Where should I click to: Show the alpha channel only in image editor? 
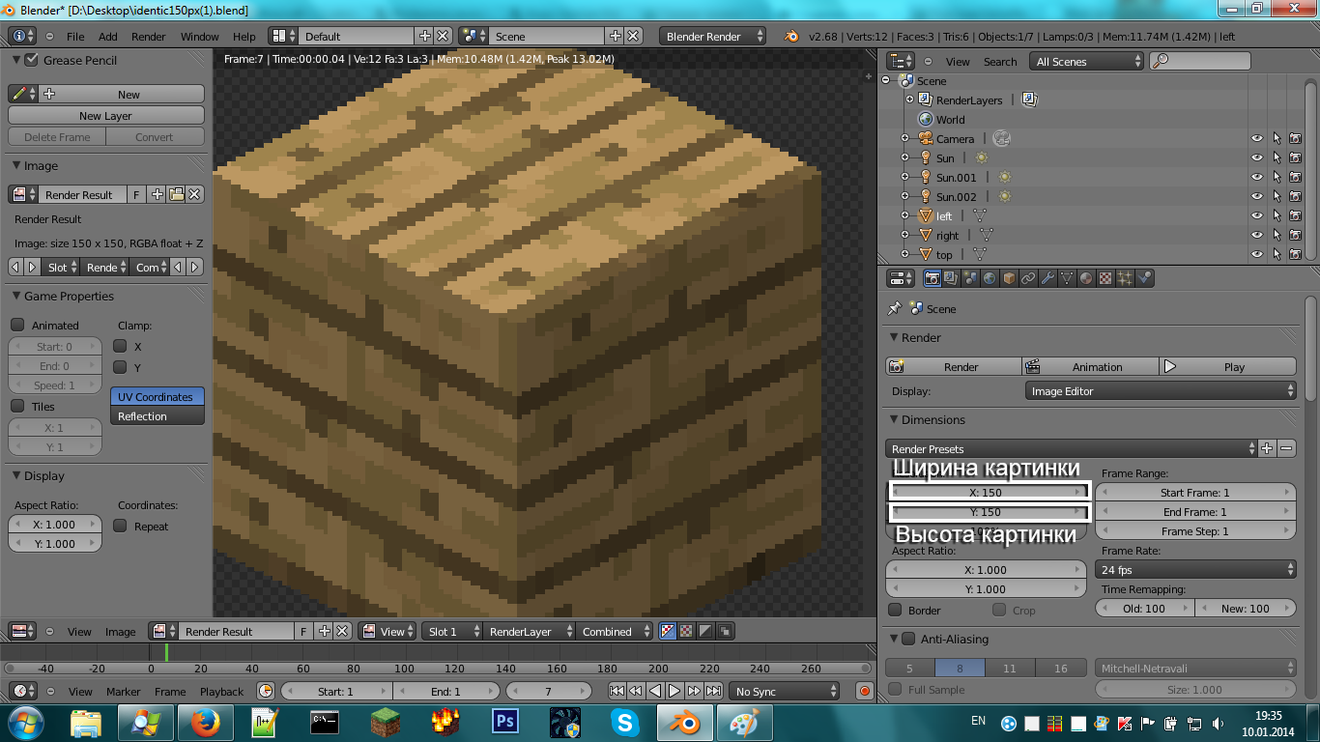705,631
